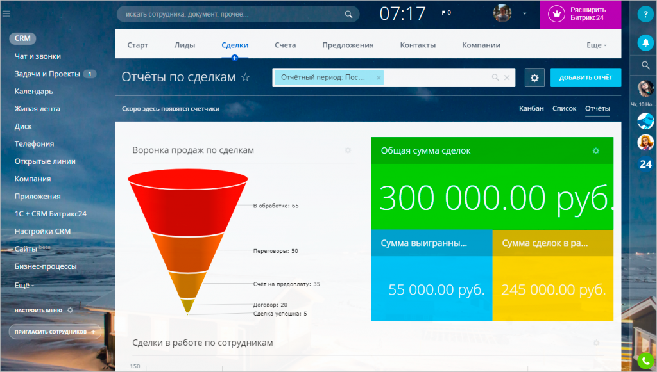This screenshot has width=657, height=372.
Task: Open Сайты beta in sidebar
Action: coord(32,248)
